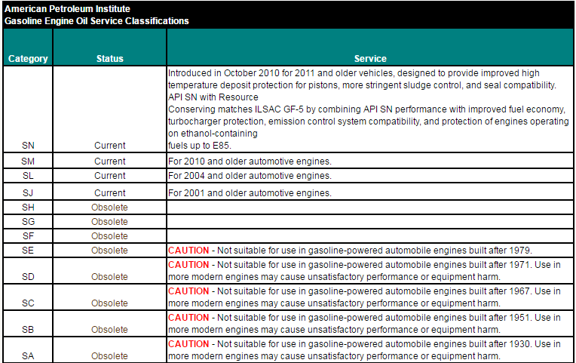This screenshot has width=576, height=363.
Task: Select "For 2001 and older automotive engines" cell
Action: (250, 193)
